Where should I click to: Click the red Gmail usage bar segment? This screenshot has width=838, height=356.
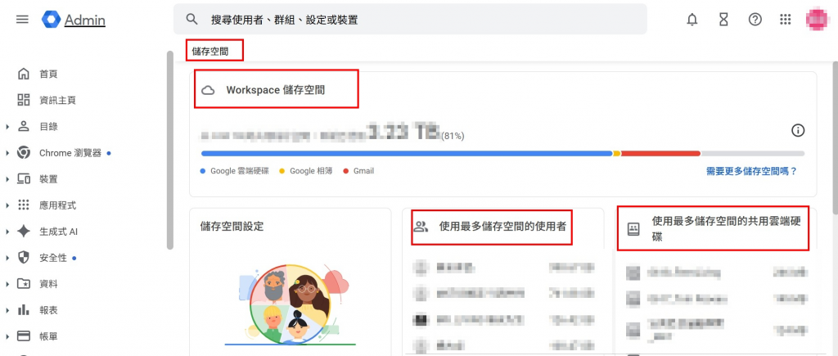point(660,153)
